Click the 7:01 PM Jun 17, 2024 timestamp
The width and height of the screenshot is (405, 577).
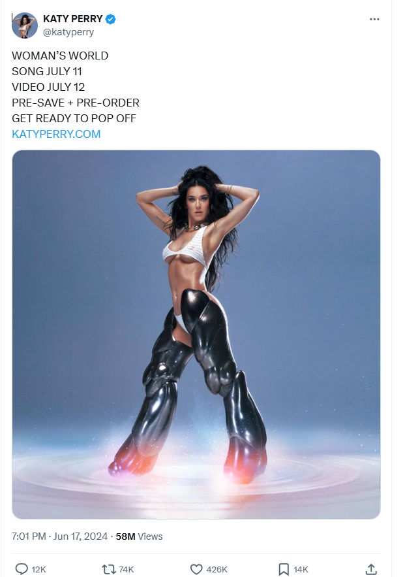tap(59, 536)
